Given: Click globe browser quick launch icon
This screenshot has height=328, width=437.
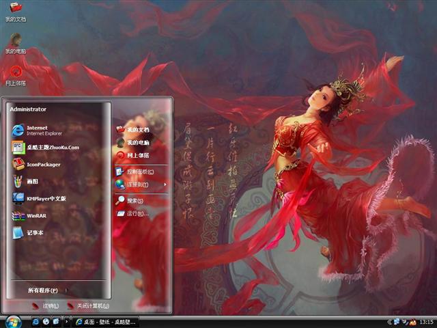Looking at the screenshot, I should coord(46,322).
